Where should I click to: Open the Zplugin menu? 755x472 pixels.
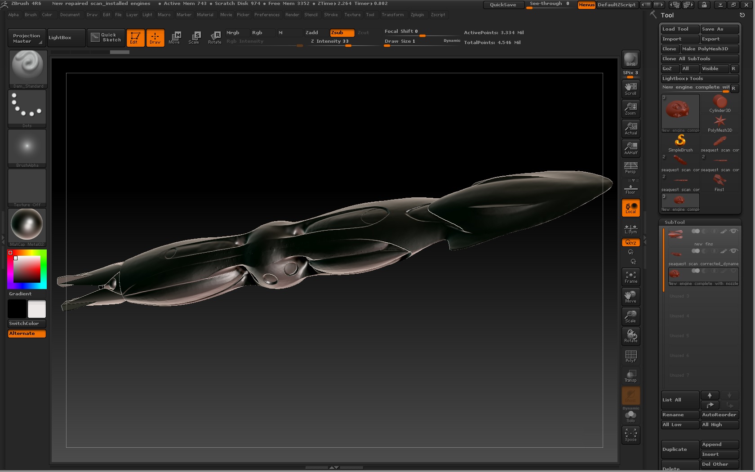(417, 15)
